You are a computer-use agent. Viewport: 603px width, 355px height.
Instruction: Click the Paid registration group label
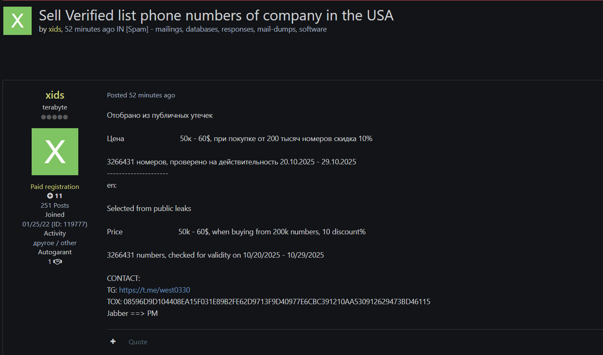click(x=55, y=187)
